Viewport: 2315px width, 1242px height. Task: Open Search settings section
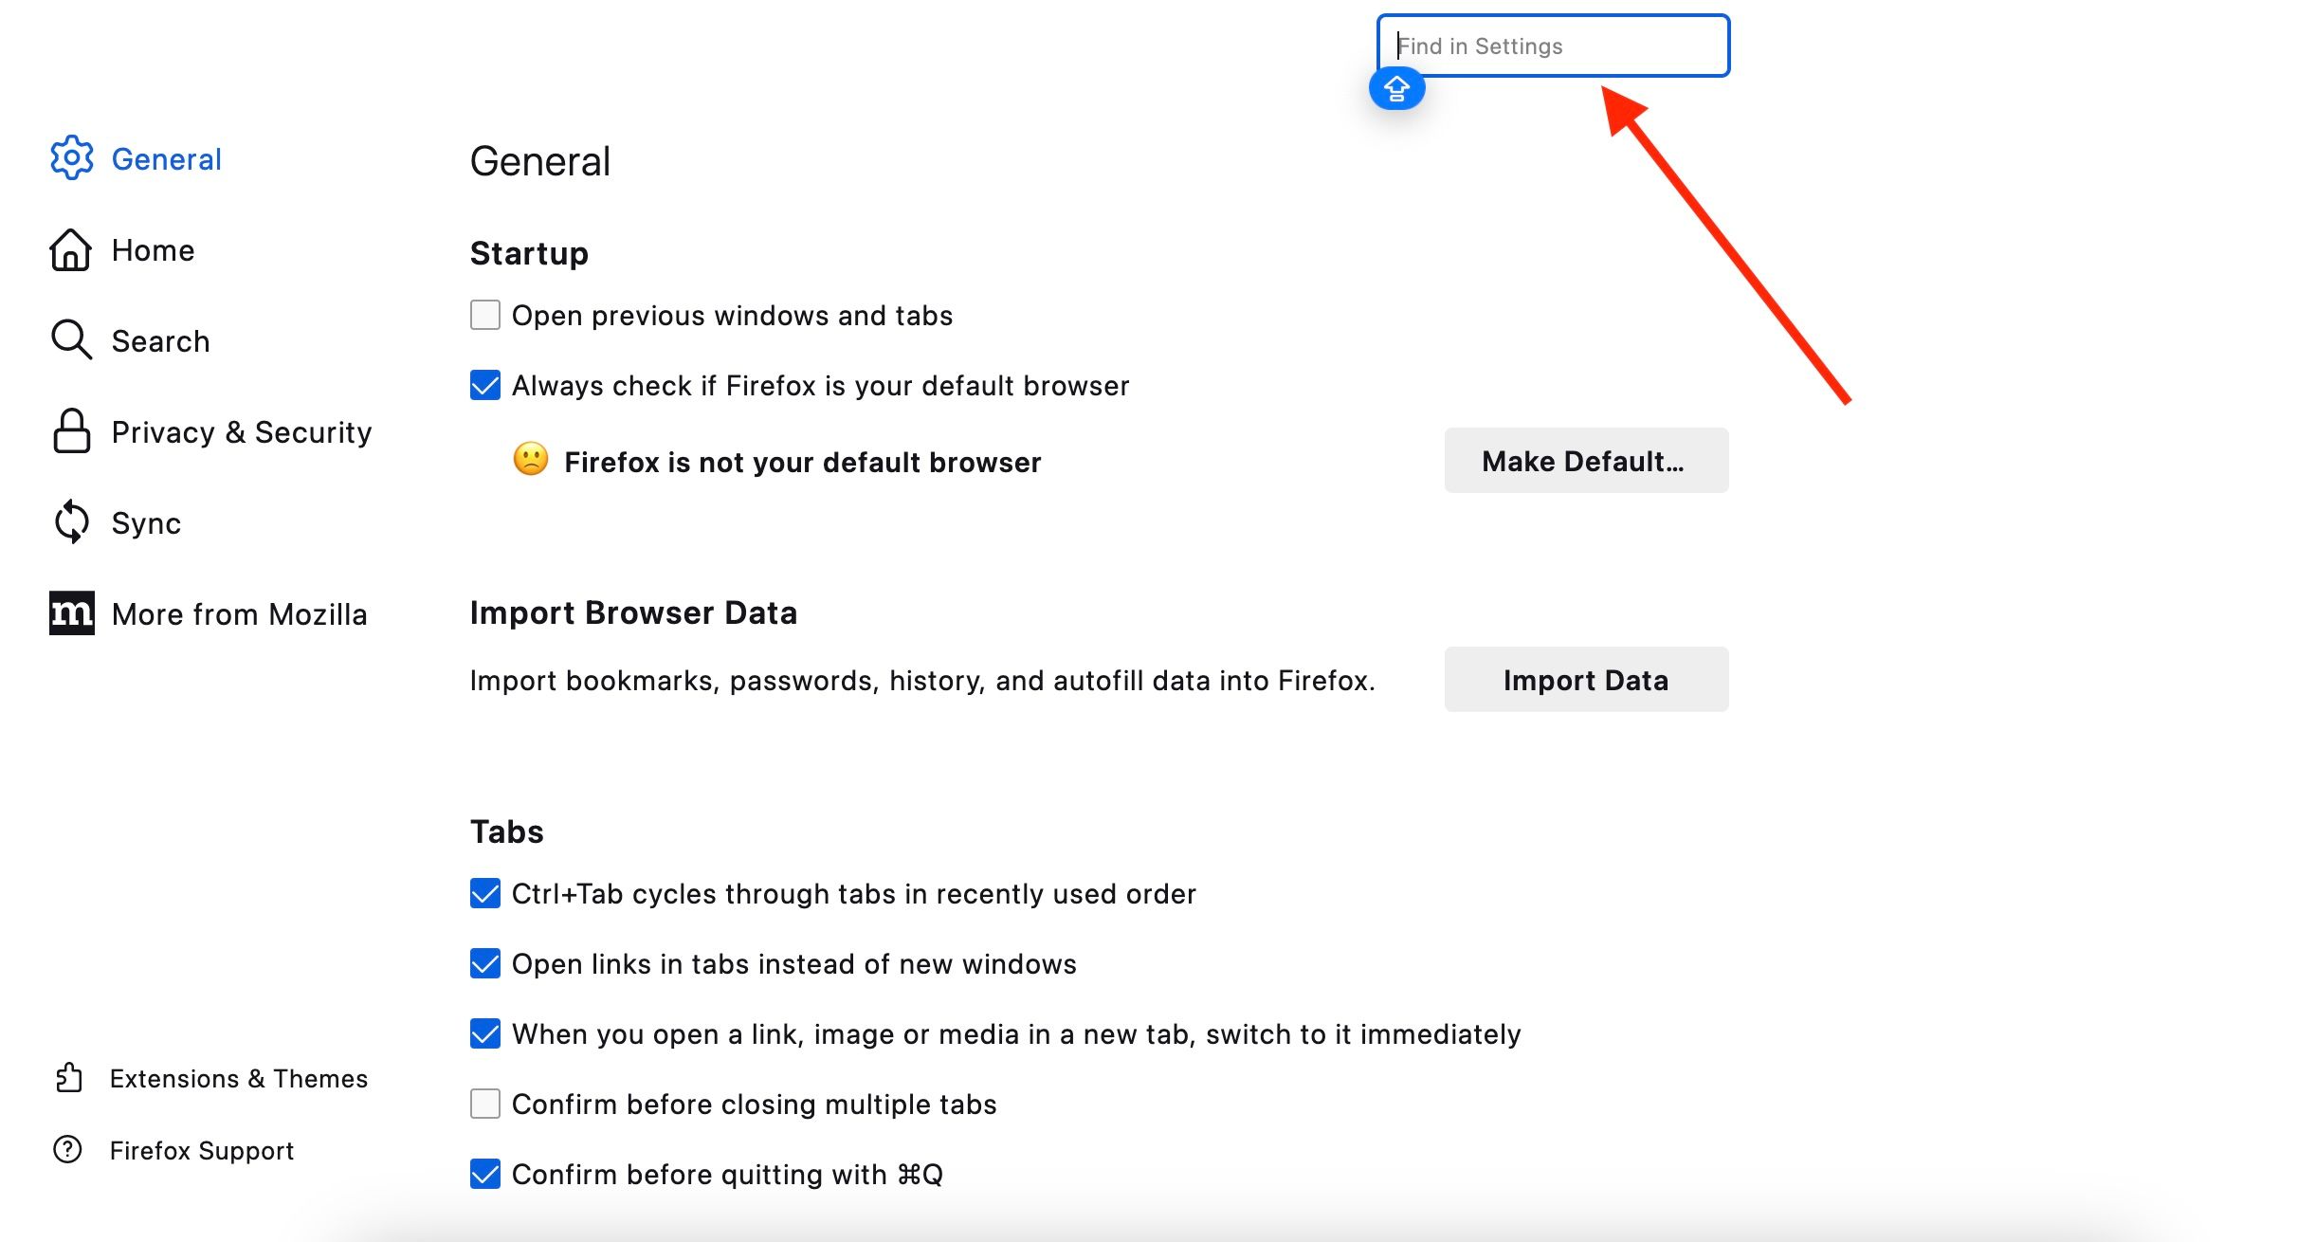coord(159,340)
